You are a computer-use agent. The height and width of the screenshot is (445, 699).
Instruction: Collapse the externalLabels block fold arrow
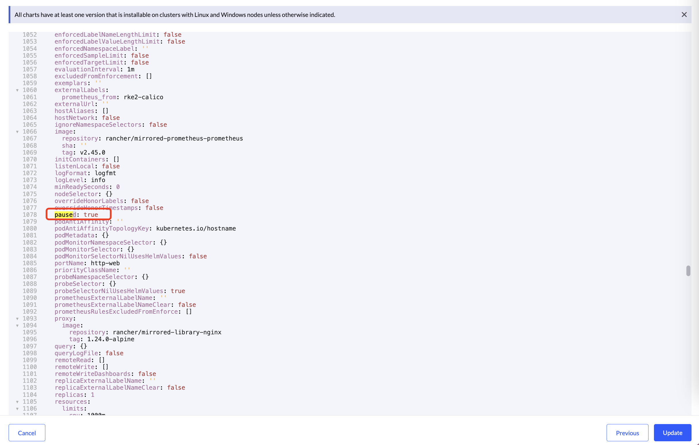coord(18,90)
